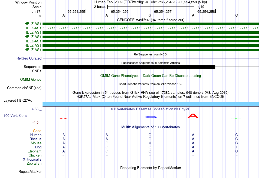Screen dimensions: 259x178
Task: Open the 'RefSeq genes from NCBI' track title
Action: click(x=150, y=54)
